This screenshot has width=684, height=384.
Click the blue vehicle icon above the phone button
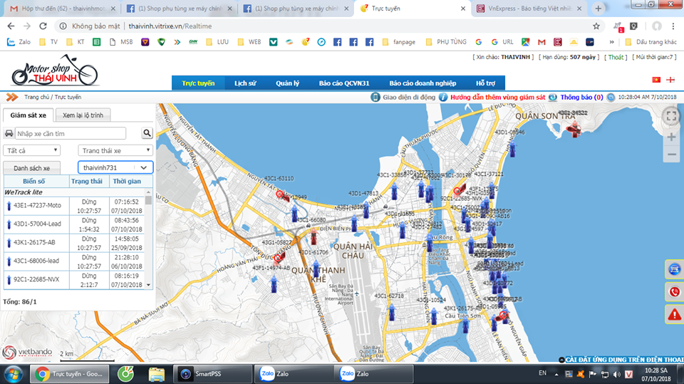click(x=674, y=269)
